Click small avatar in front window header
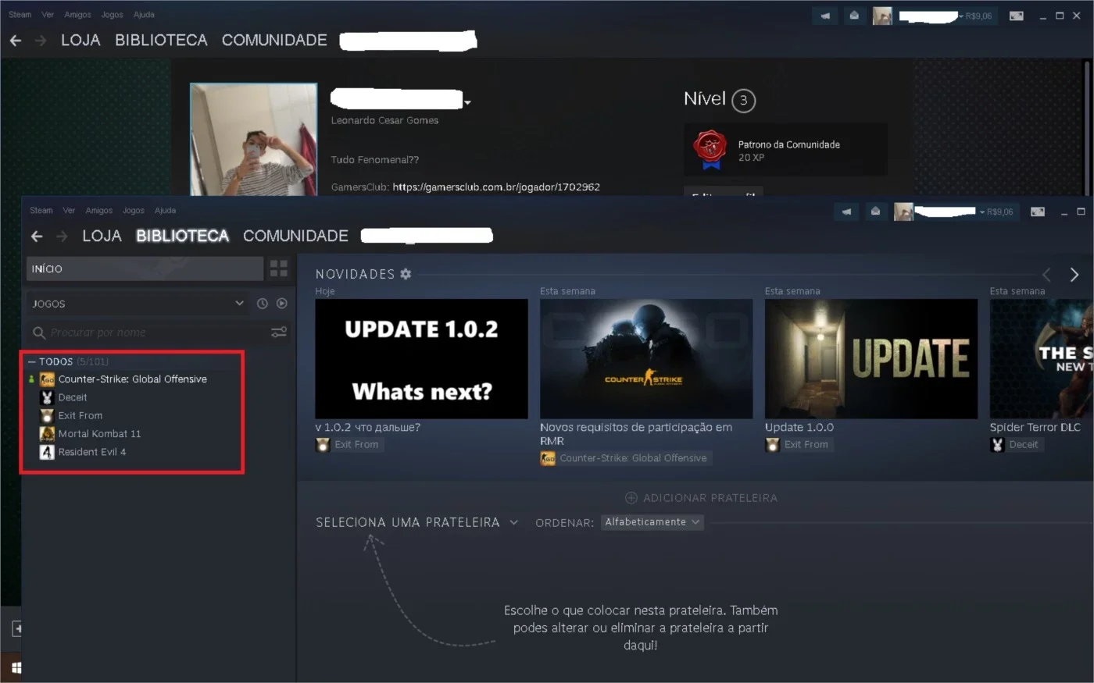 pos(903,212)
